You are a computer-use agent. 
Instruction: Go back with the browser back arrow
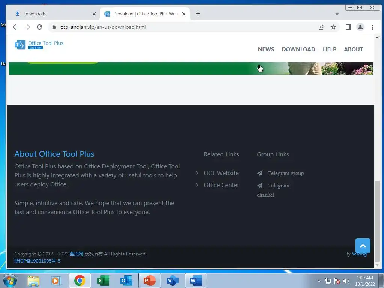tap(15, 27)
